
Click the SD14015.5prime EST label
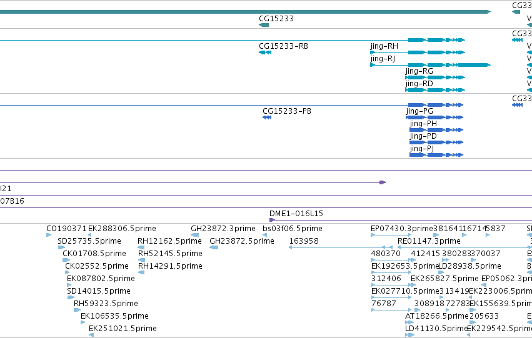click(99, 291)
